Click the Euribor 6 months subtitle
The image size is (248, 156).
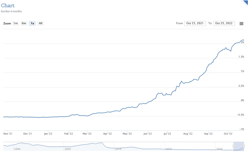click(x=11, y=11)
